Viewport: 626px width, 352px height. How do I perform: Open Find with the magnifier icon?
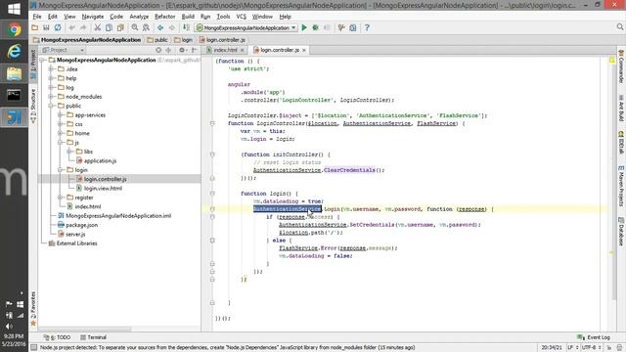tap(135, 28)
